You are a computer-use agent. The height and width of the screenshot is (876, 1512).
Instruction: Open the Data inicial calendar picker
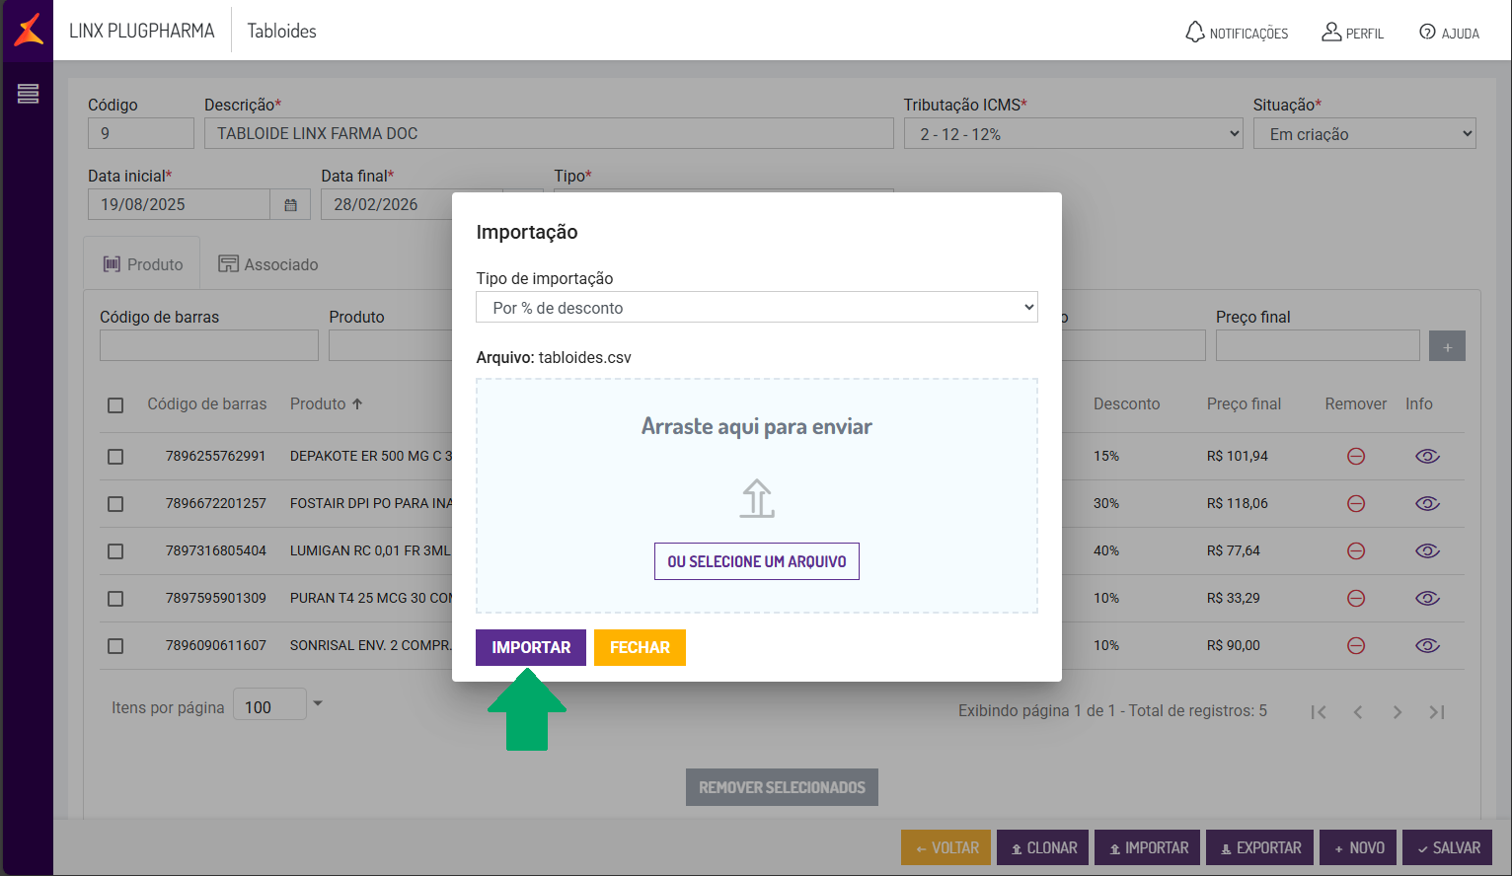(291, 204)
